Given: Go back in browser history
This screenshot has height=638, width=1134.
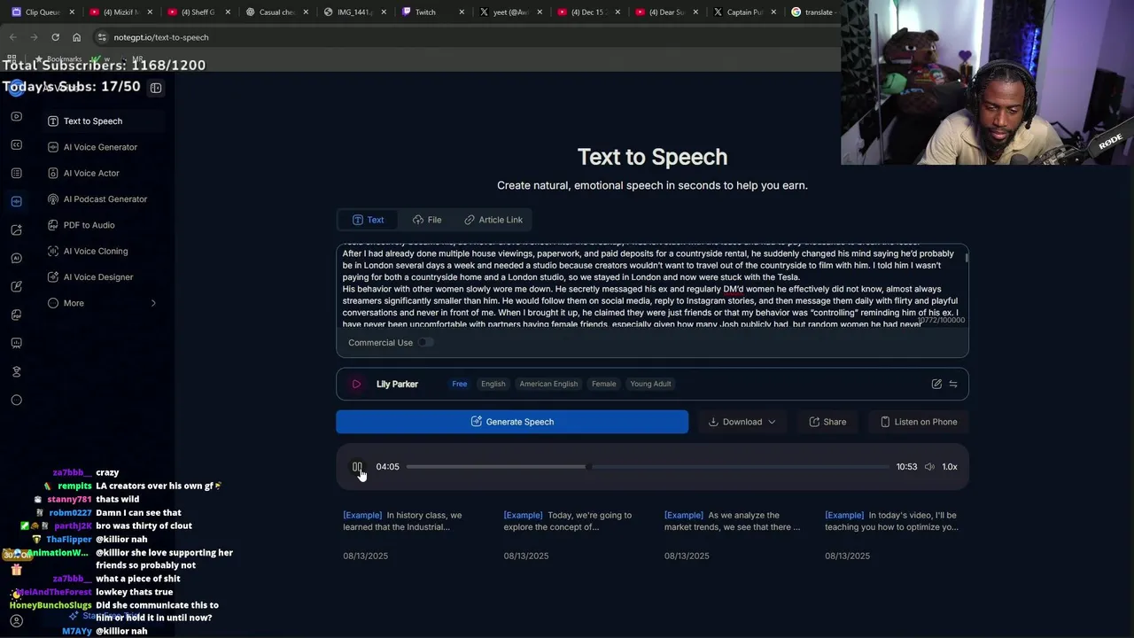Looking at the screenshot, I should 12,37.
